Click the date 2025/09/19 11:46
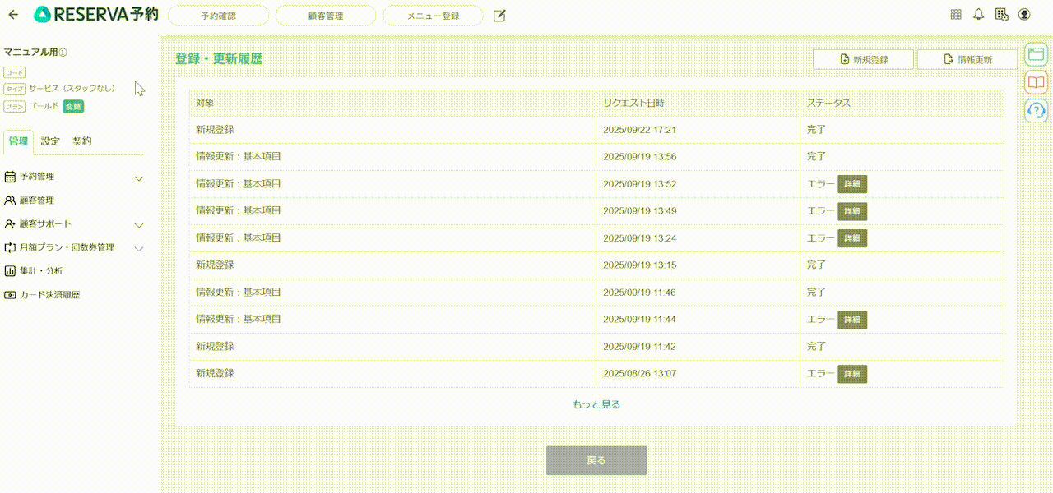Image resolution: width=1053 pixels, height=493 pixels. coord(639,293)
